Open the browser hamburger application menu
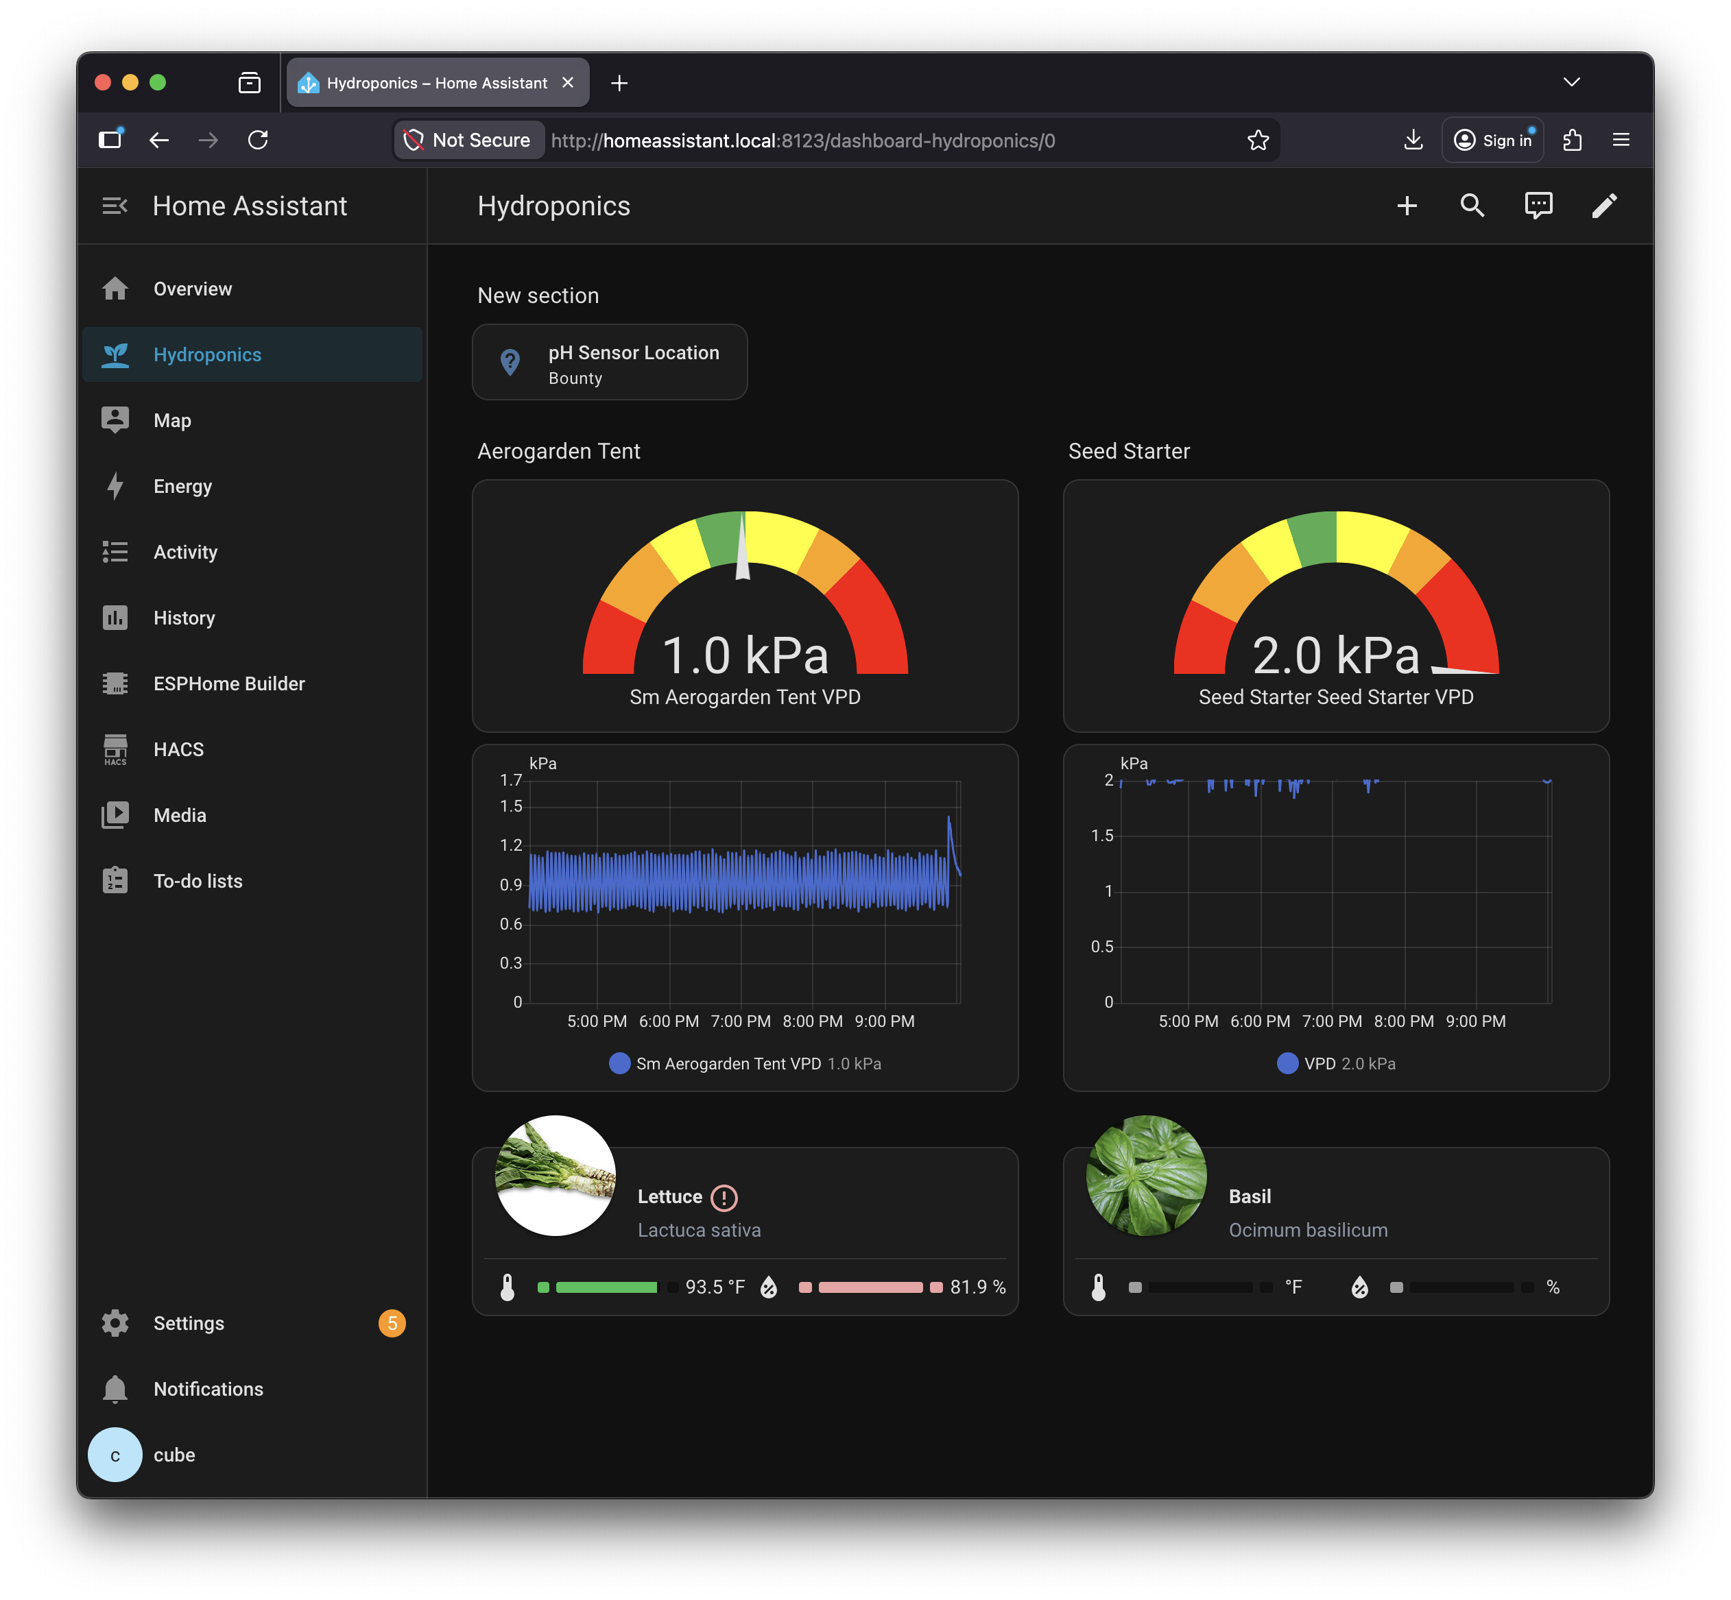Viewport: 1731px width, 1600px height. click(x=1621, y=141)
